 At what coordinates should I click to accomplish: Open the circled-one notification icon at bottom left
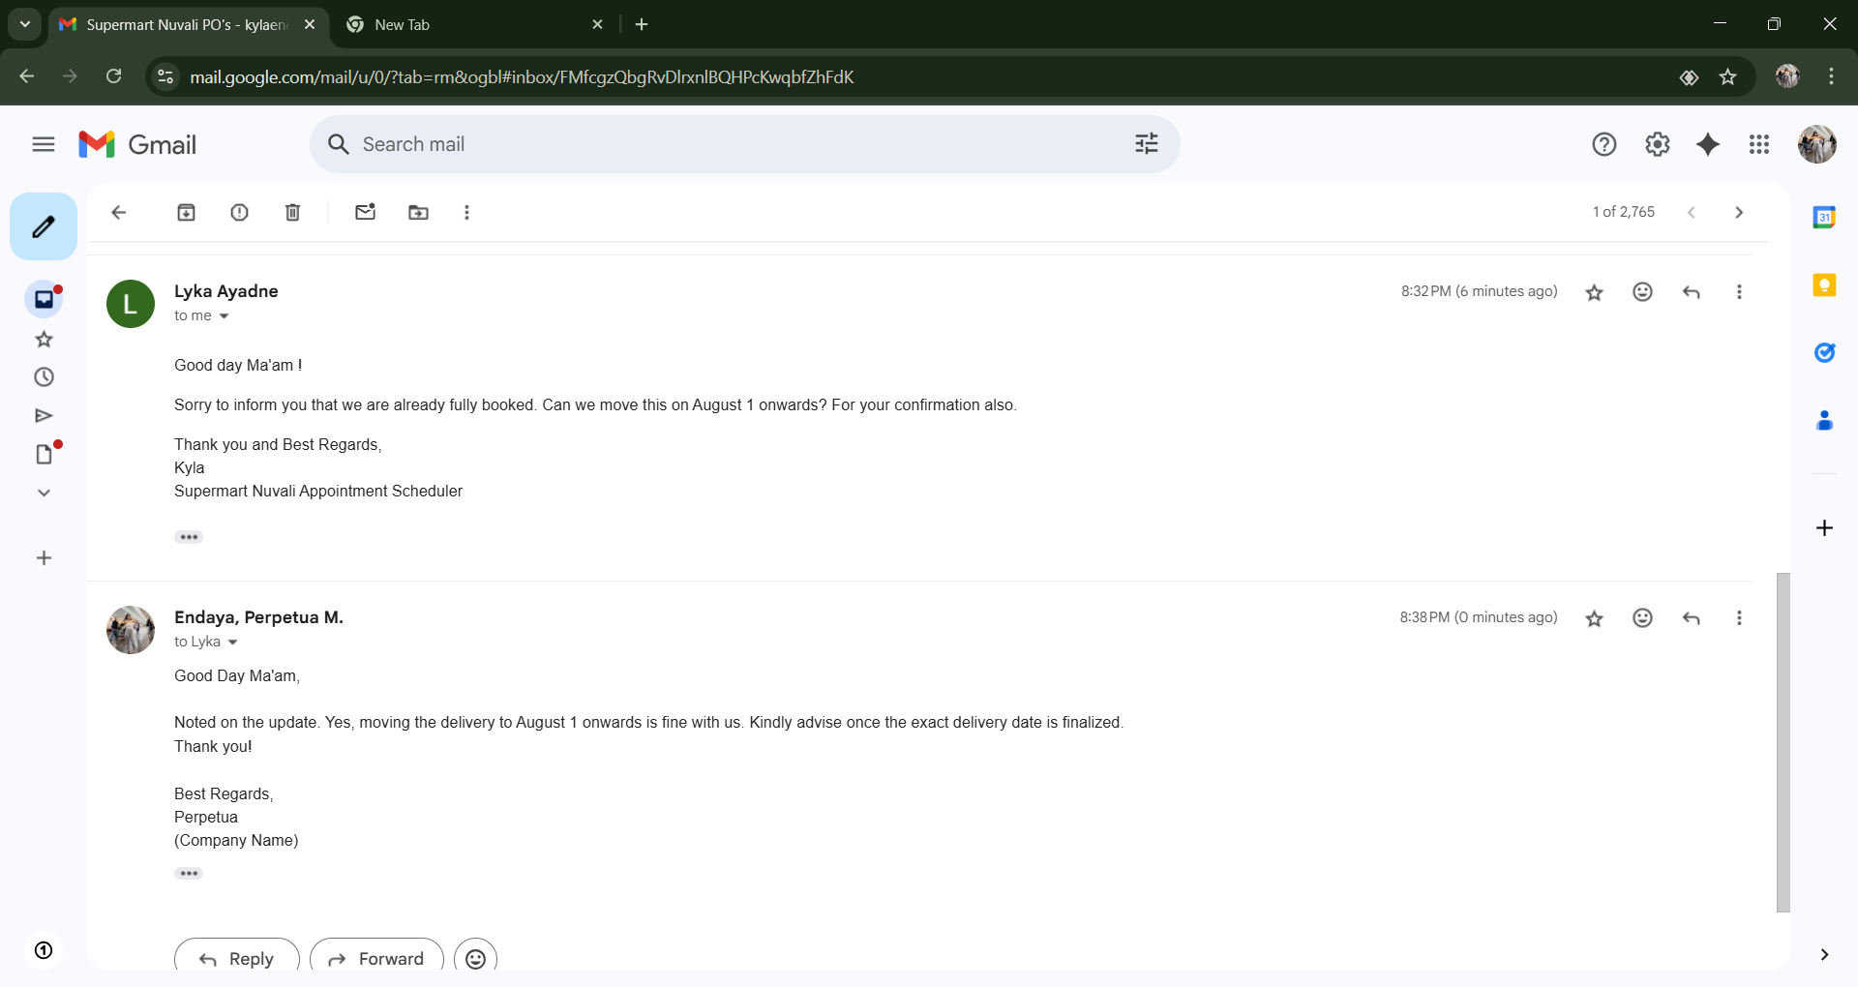[x=44, y=950]
